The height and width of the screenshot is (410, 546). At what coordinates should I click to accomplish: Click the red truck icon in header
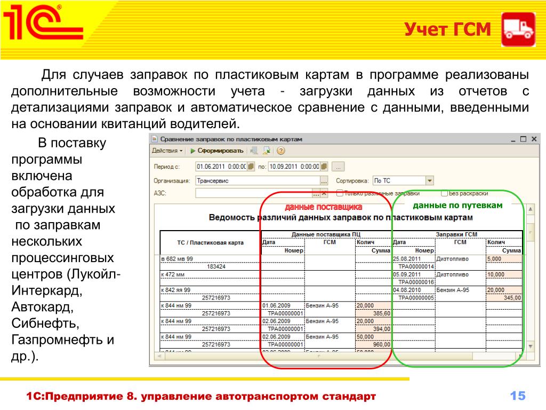tap(518, 30)
